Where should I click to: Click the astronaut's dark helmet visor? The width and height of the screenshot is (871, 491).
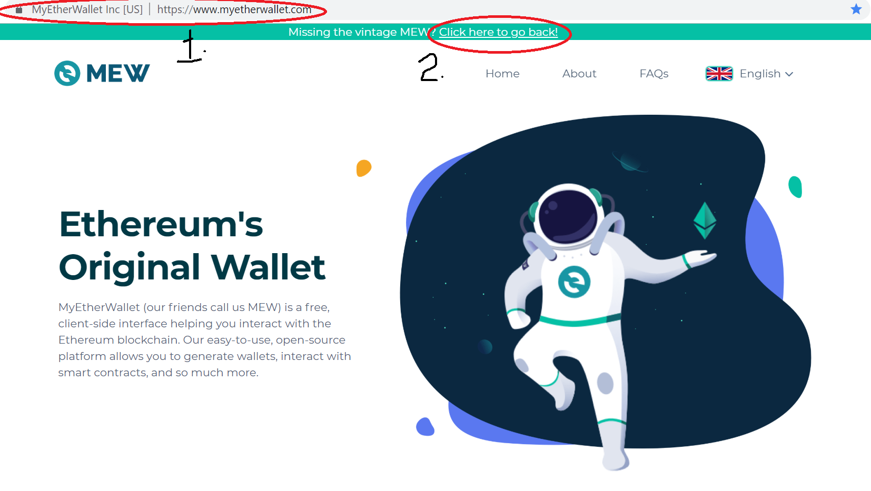pyautogui.click(x=568, y=216)
